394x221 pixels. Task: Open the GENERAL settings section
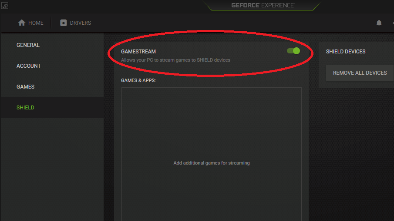28,45
